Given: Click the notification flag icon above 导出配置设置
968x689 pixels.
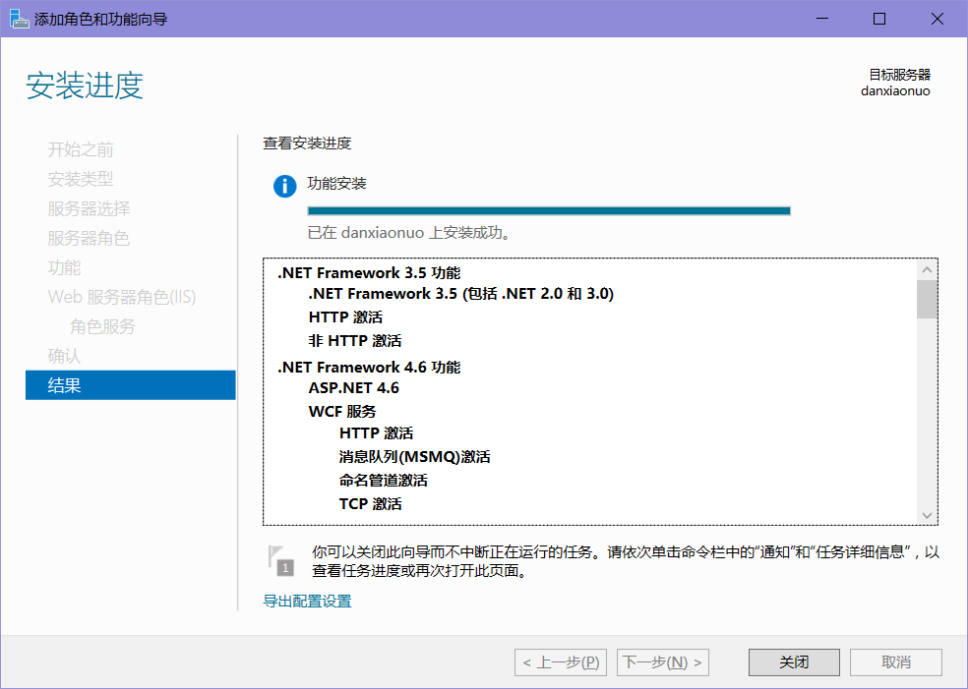Looking at the screenshot, I should 280,560.
